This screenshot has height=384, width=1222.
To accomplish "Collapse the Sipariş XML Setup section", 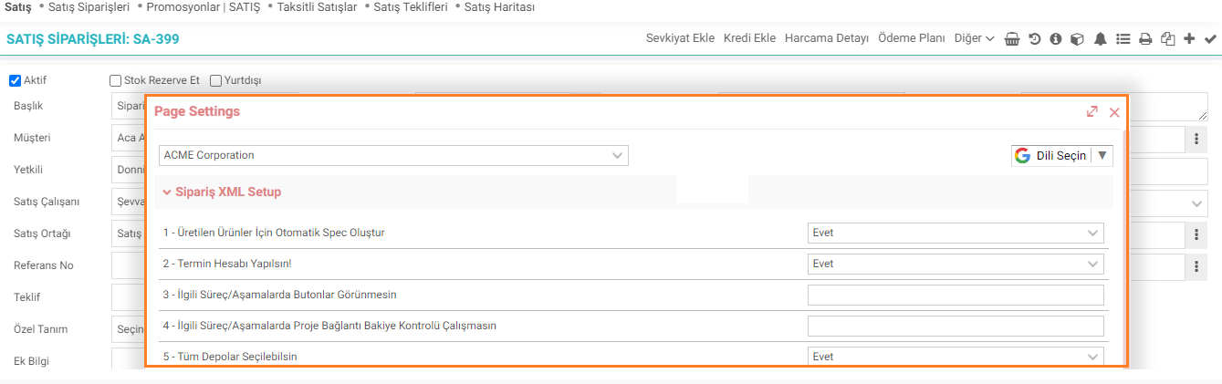I will tap(222, 192).
